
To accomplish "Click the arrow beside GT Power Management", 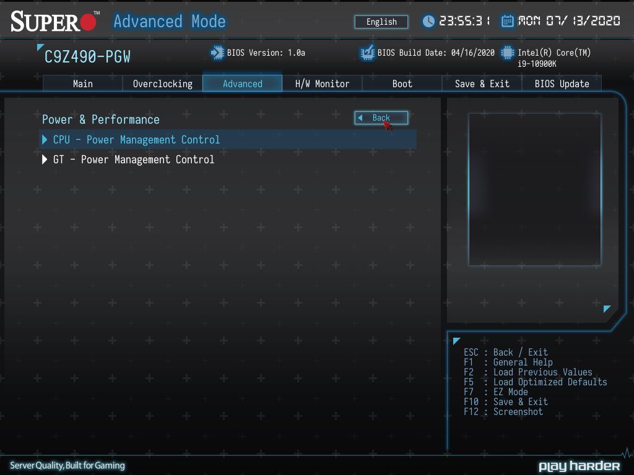I will [x=45, y=160].
